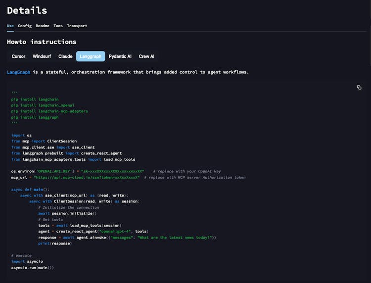371x283 pixels.
Task: Click 'from mcp import ClientSession' line
Action: pos(44,141)
